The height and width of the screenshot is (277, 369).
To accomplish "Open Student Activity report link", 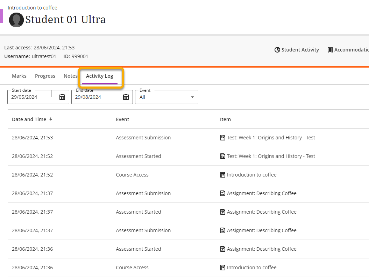I will (x=297, y=50).
